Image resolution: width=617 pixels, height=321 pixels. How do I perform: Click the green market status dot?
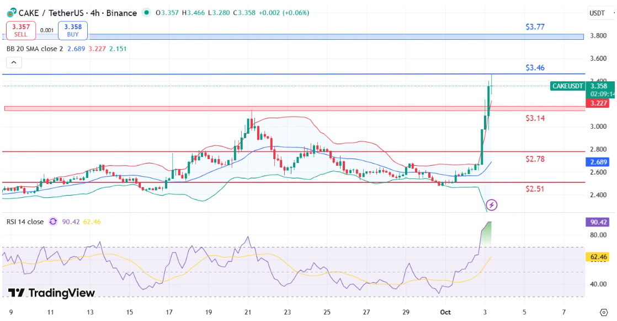(x=145, y=13)
